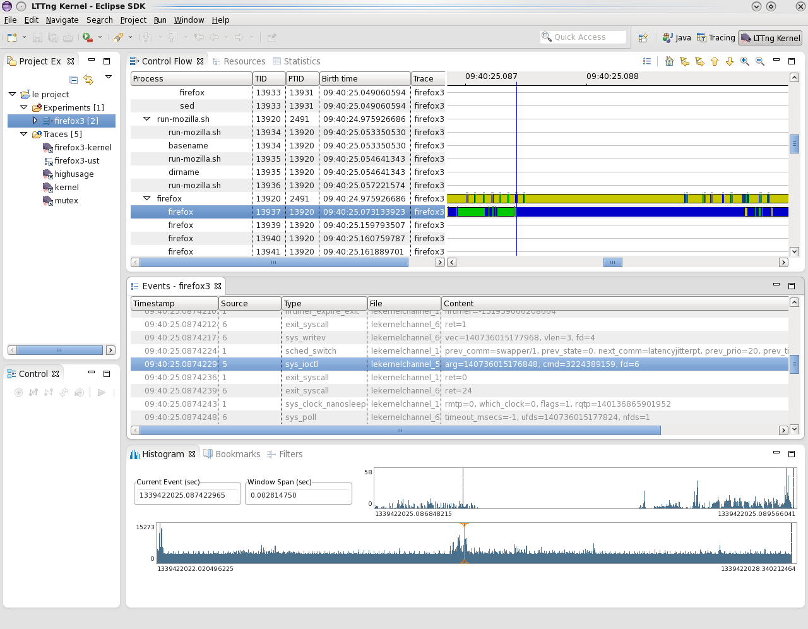Switch to the LTTng Kernel perspective
The width and height of the screenshot is (808, 629).
770,38
